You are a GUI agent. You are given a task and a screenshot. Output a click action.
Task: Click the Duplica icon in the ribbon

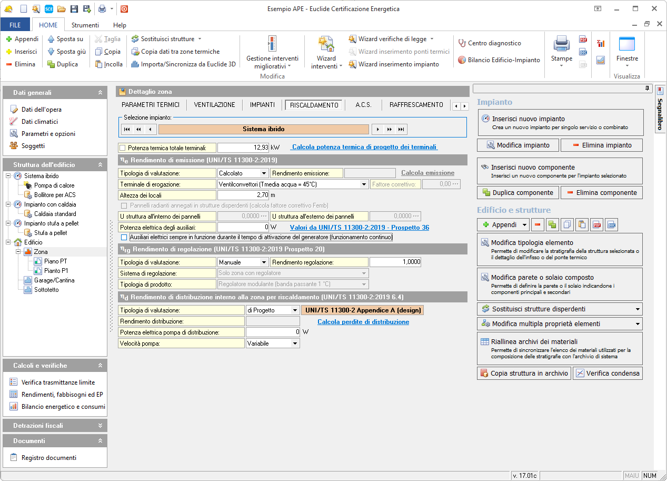click(x=51, y=64)
